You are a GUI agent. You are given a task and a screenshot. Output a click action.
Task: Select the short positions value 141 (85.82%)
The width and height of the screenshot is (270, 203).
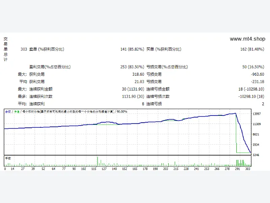point(132,49)
